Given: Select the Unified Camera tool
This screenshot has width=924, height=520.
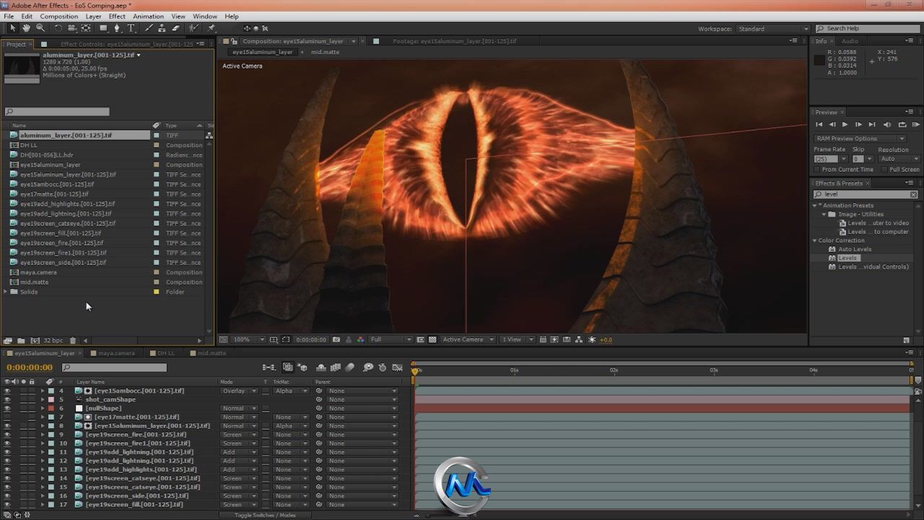Looking at the screenshot, I should tap(72, 28).
